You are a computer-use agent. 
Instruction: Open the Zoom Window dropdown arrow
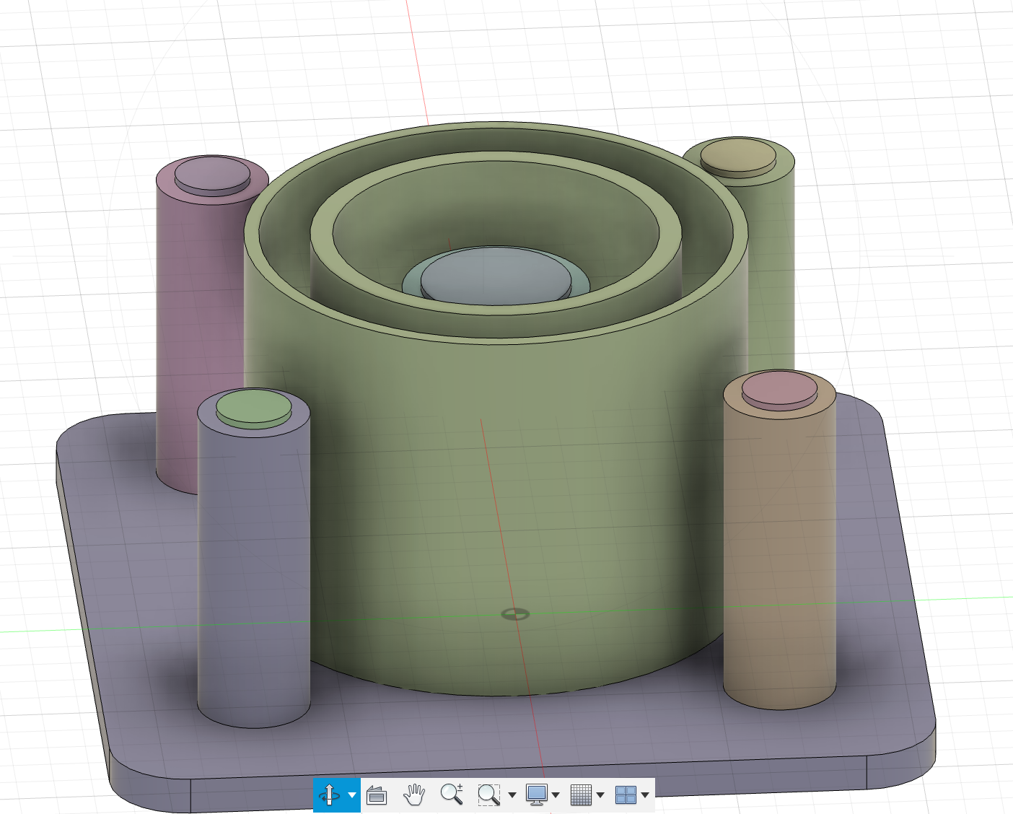pyautogui.click(x=512, y=795)
